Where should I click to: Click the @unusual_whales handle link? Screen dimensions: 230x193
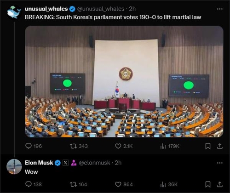pyautogui.click(x=101, y=9)
